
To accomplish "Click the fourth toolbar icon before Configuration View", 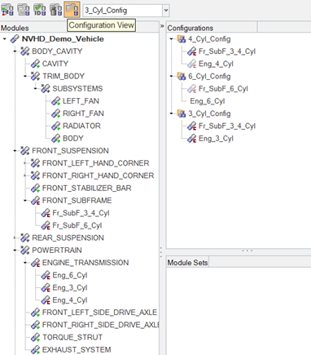I will point(55,10).
